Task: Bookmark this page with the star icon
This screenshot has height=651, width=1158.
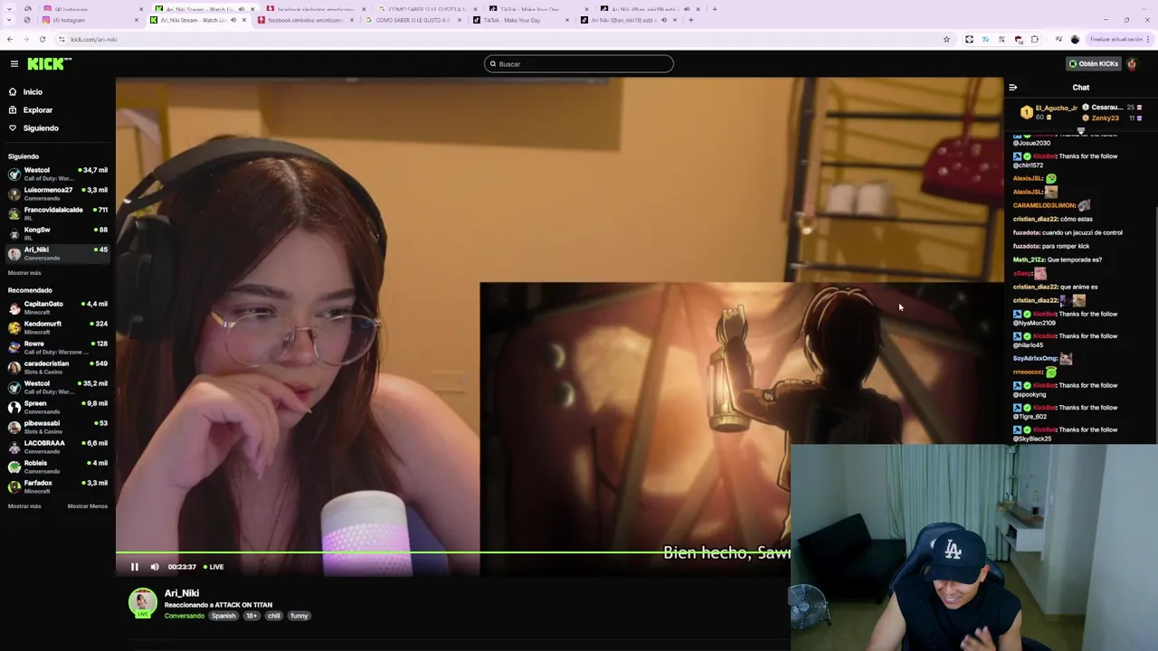Action: click(946, 39)
